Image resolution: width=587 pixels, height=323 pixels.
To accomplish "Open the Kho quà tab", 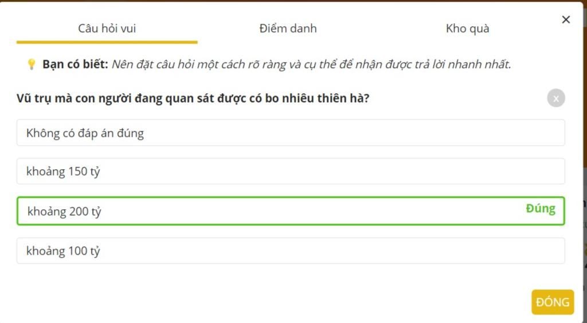I will [x=467, y=29].
